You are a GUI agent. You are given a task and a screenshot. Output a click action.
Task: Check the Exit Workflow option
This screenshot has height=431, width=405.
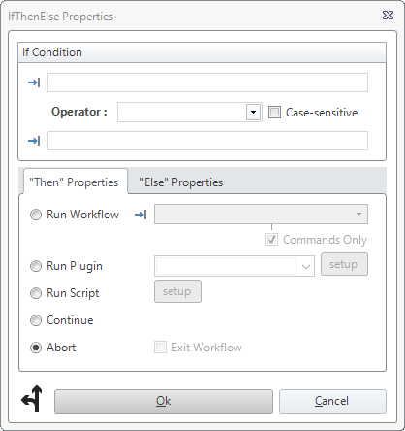pos(161,348)
